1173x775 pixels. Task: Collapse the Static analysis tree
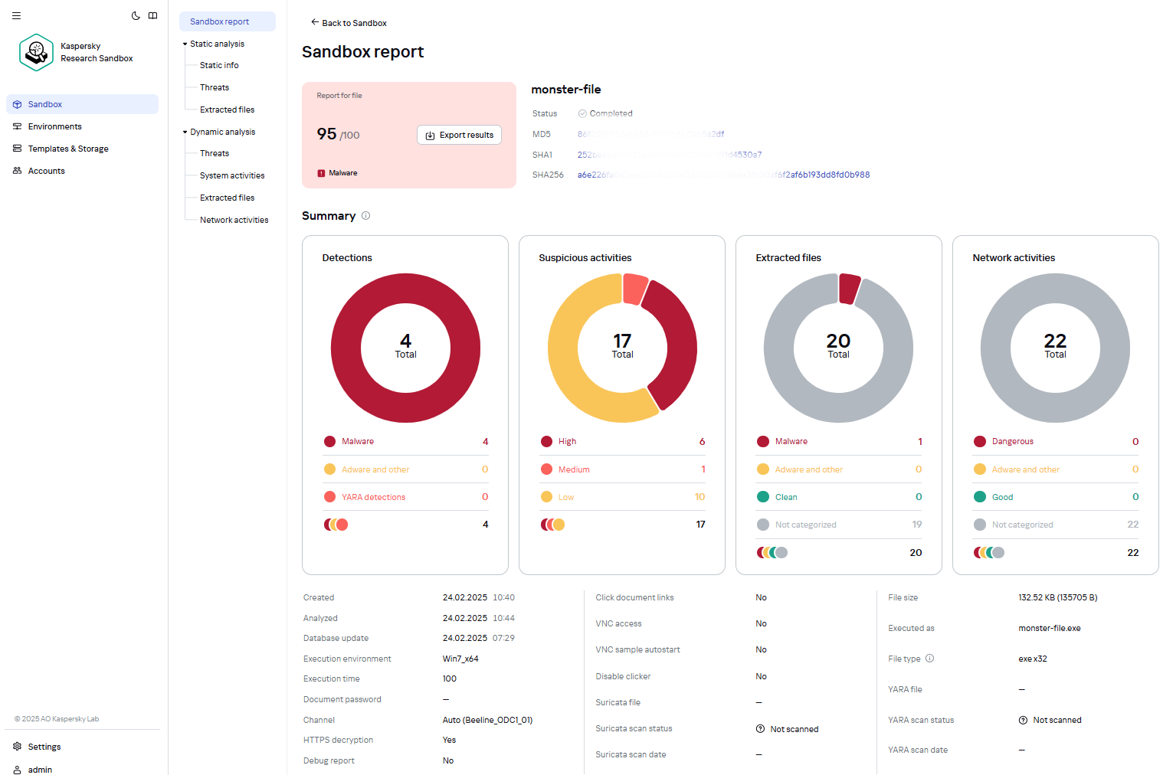[185, 44]
